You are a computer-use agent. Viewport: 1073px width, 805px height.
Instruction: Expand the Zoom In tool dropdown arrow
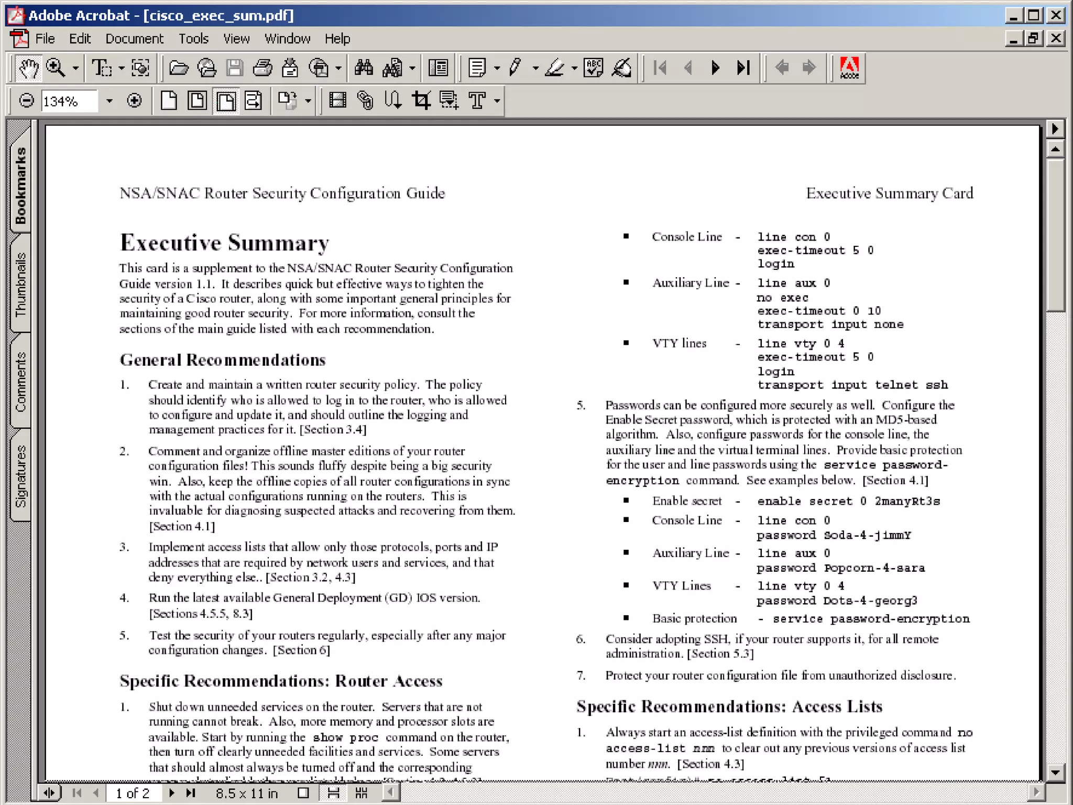pyautogui.click(x=75, y=68)
